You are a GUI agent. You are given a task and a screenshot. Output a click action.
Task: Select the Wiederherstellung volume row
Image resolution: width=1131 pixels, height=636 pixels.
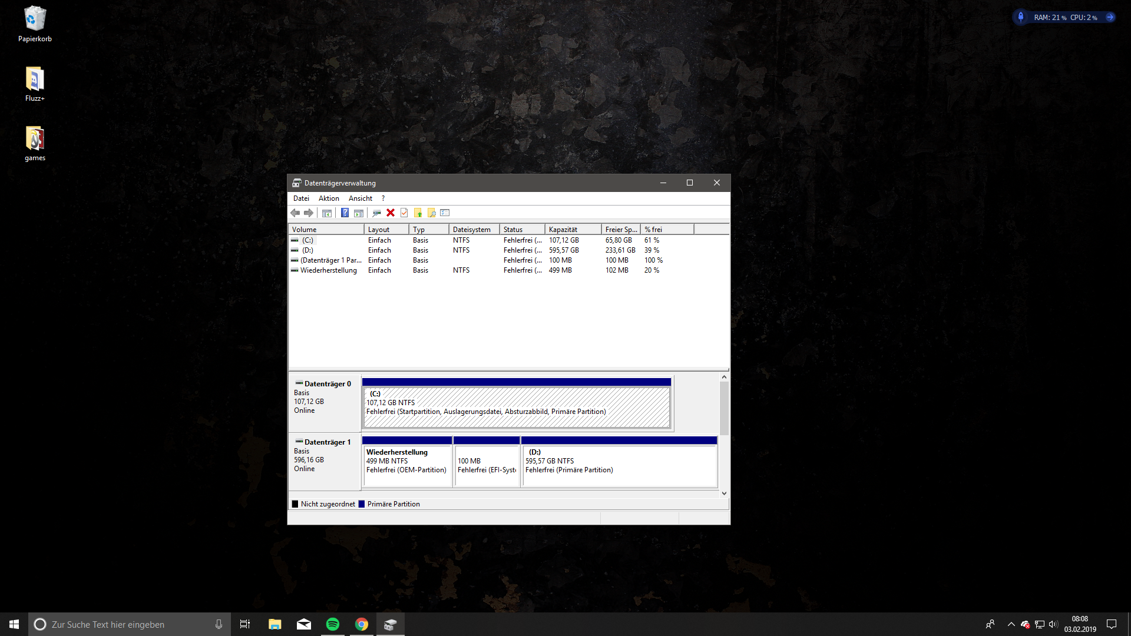(328, 270)
